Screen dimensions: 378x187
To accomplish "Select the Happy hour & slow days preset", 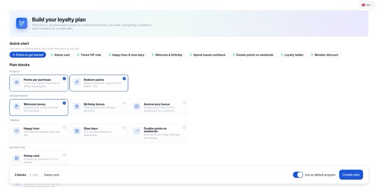I will click(126, 55).
